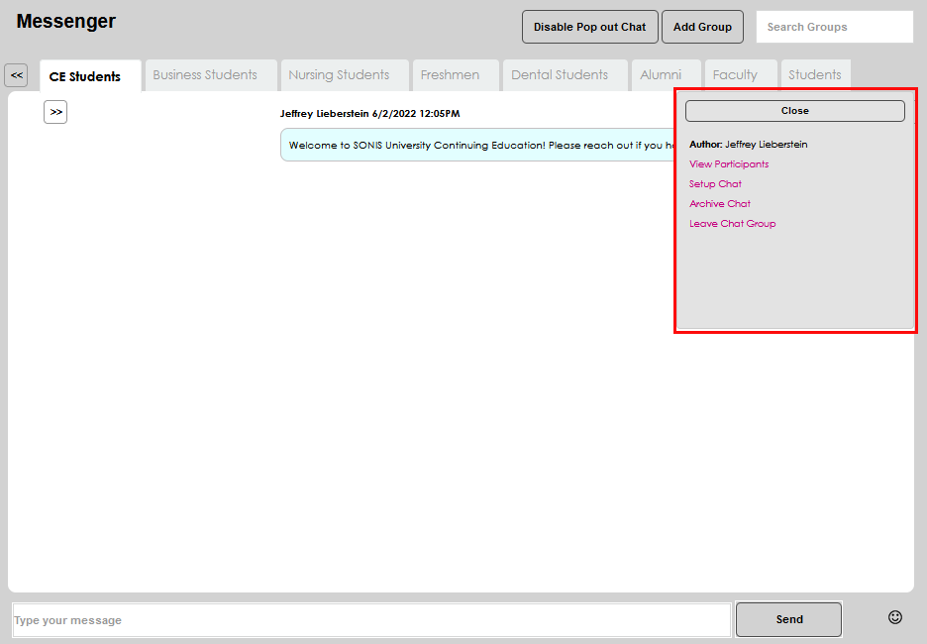Click the Leave Chat Group link
927x644 pixels.
tap(733, 224)
